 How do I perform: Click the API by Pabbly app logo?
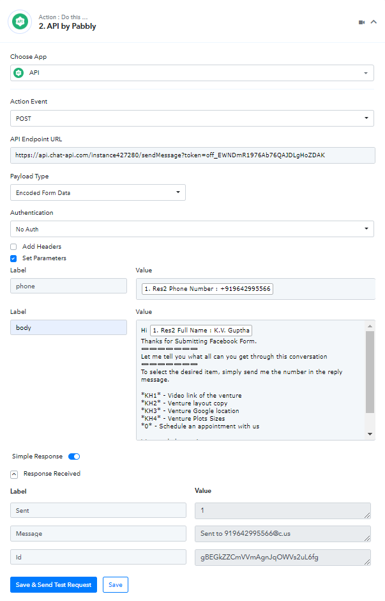point(20,22)
